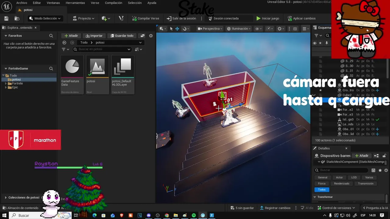Close the Detalles tab
Viewport: 390px width, 219px height.
point(346,148)
